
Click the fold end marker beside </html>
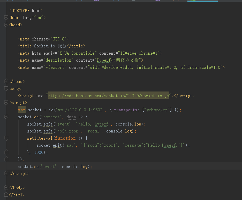click(x=6, y=195)
